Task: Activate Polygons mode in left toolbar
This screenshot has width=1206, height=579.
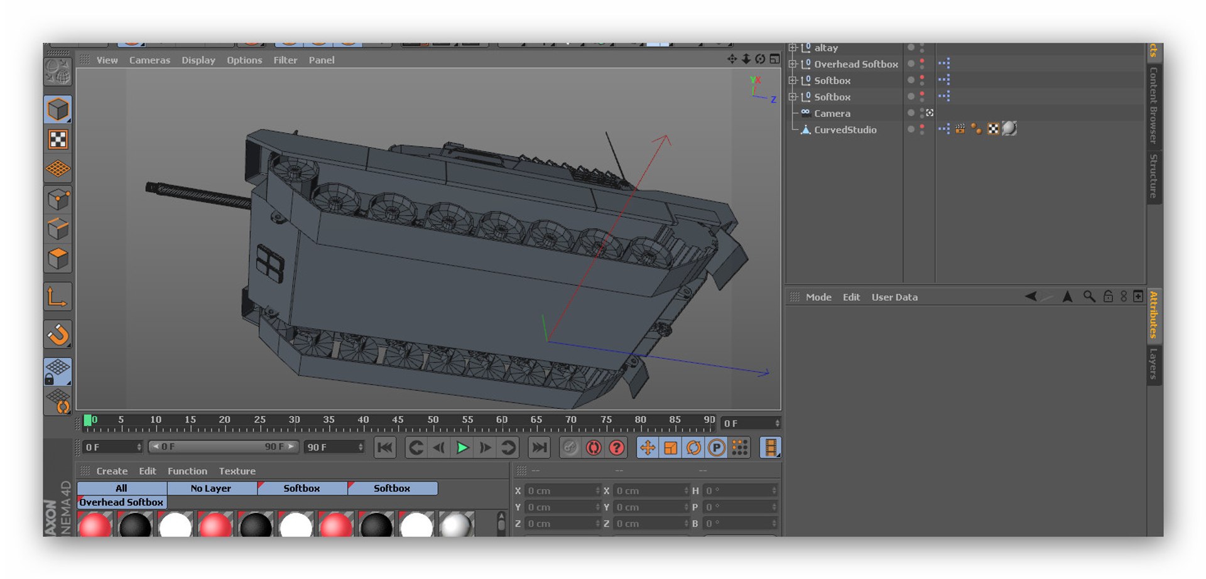Action: (x=58, y=258)
